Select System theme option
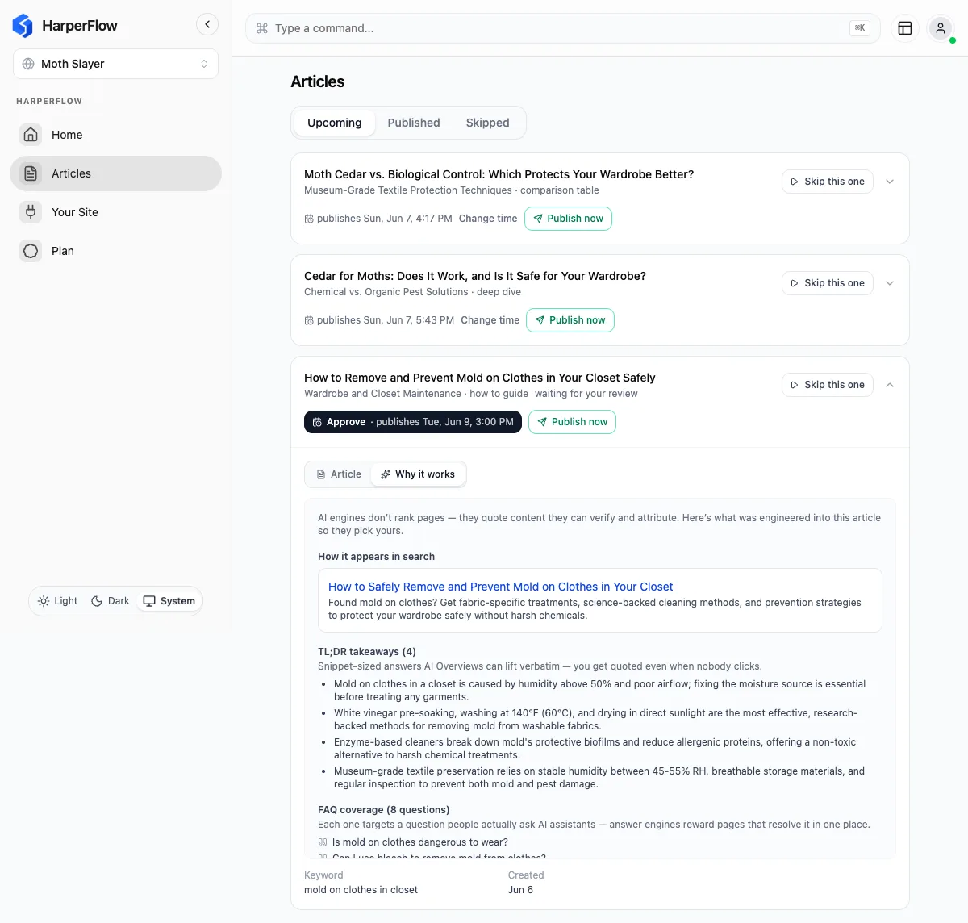Screen dimensions: 968x923 tap(169, 601)
